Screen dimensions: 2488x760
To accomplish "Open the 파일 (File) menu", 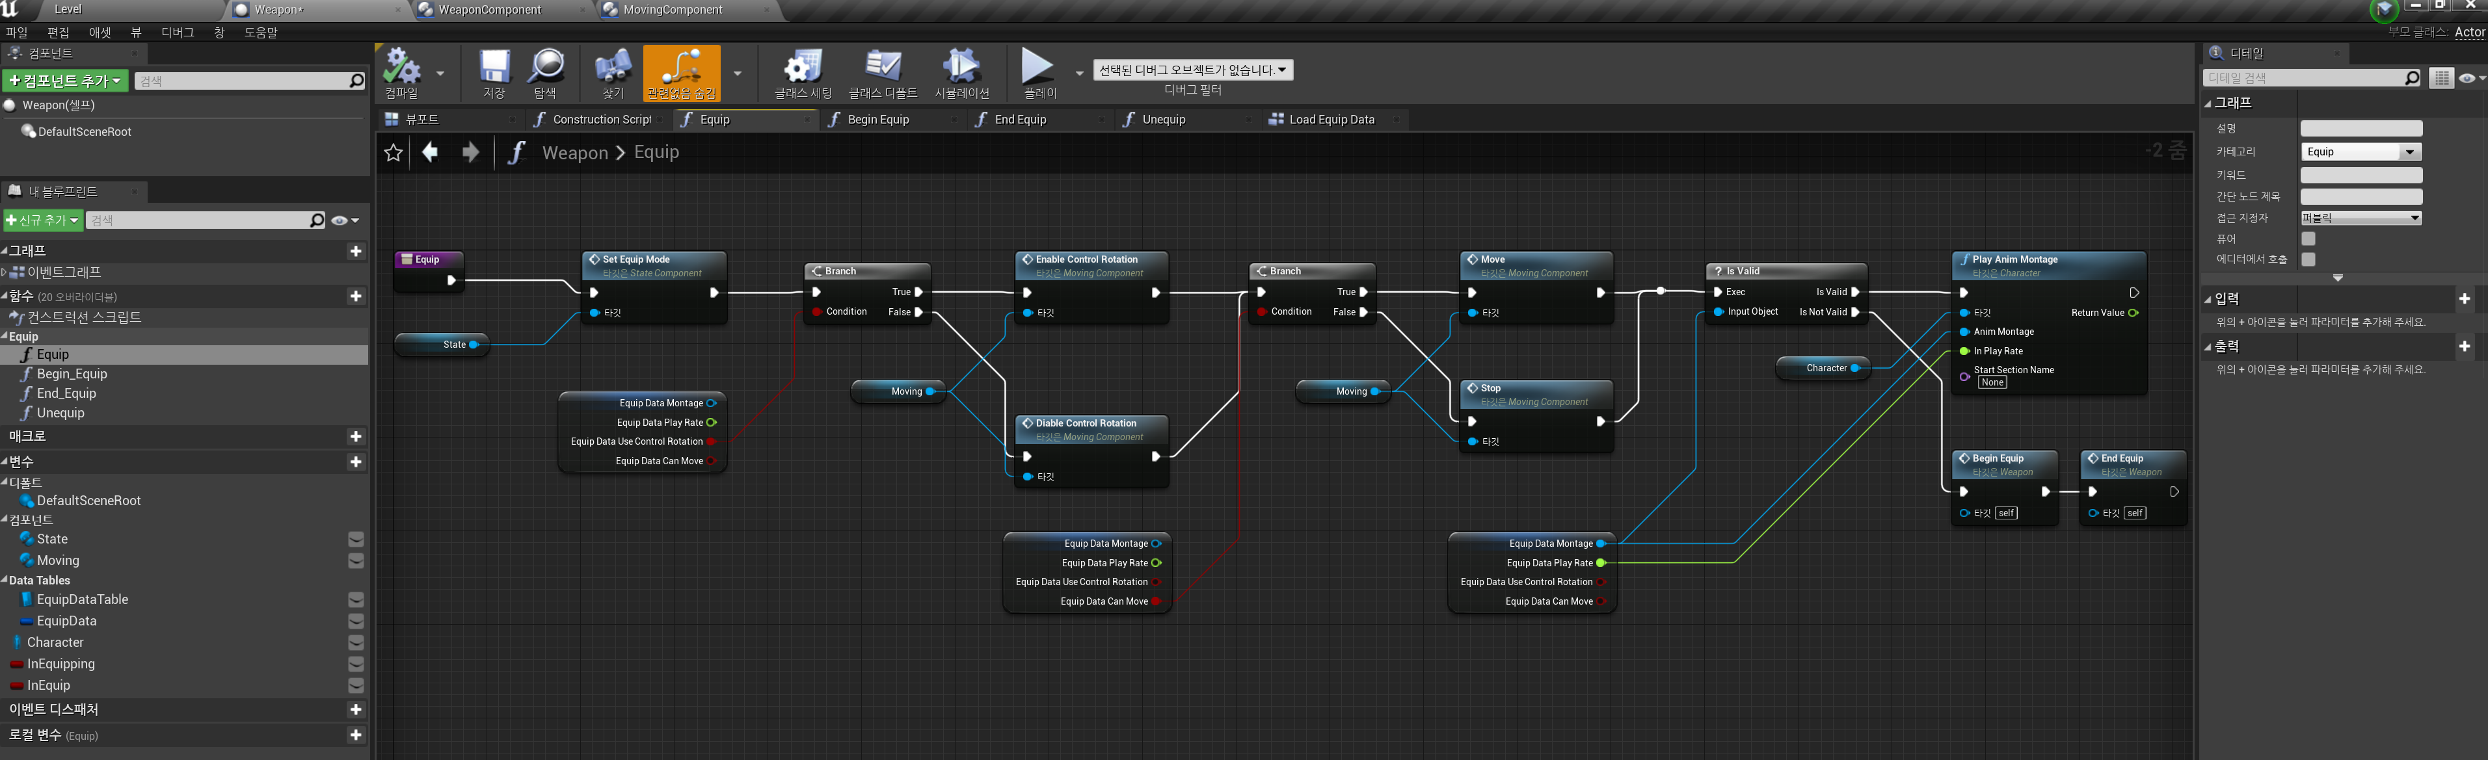I will point(16,32).
